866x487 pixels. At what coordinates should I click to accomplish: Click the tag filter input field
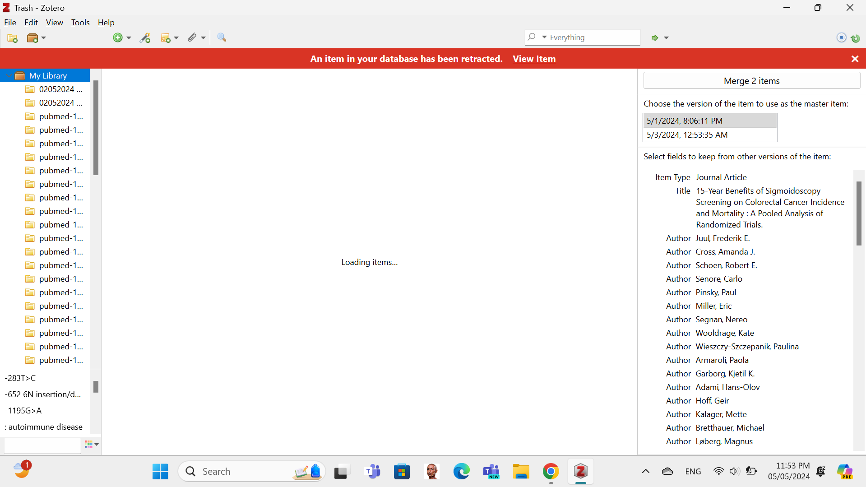click(42, 445)
